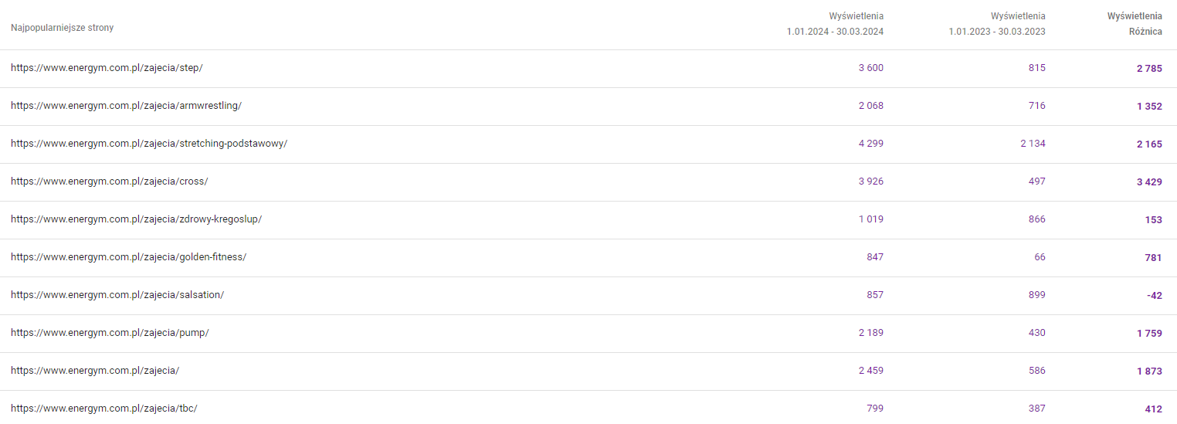Click the stretching-podstawowy URL
Screen dimensions: 1177x424
click(x=149, y=144)
